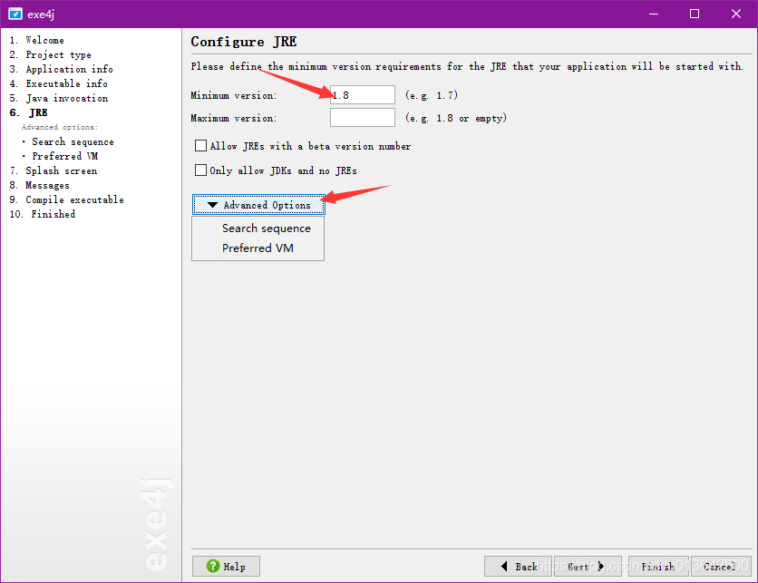Image resolution: width=758 pixels, height=583 pixels.
Task: Click the Cancel button
Action: (721, 566)
